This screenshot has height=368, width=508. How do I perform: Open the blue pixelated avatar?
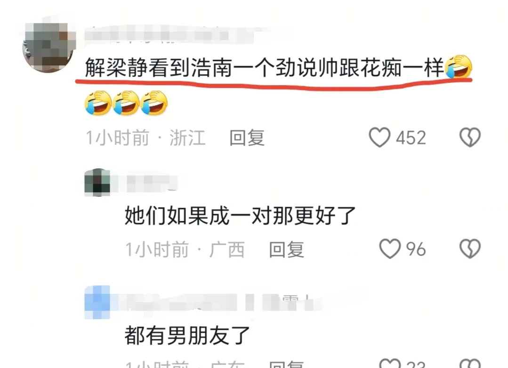pyautogui.click(x=97, y=302)
